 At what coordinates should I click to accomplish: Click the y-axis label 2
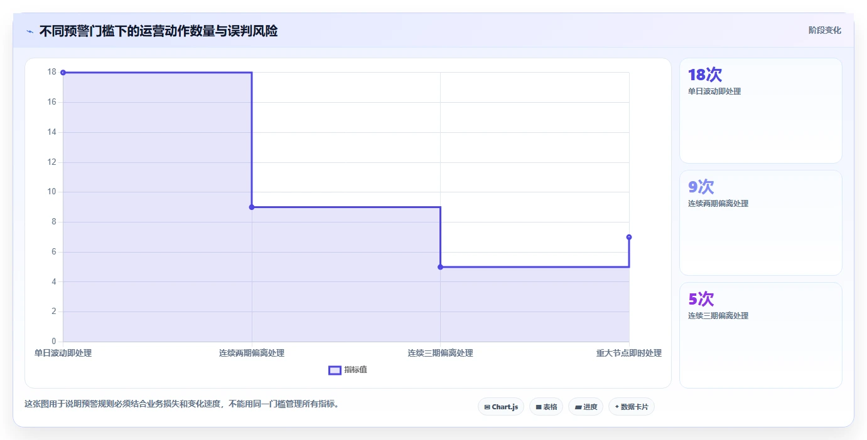click(54, 312)
